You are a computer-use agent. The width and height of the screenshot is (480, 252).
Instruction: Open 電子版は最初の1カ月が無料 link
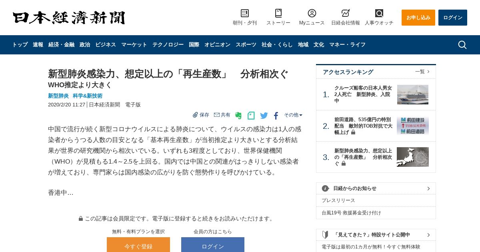pyautogui.click(x=371, y=247)
